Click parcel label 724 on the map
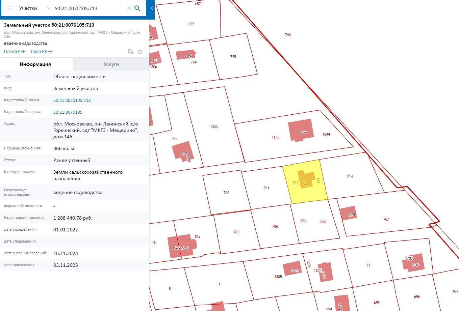This screenshot has height=311, width=459. tap(194, 62)
